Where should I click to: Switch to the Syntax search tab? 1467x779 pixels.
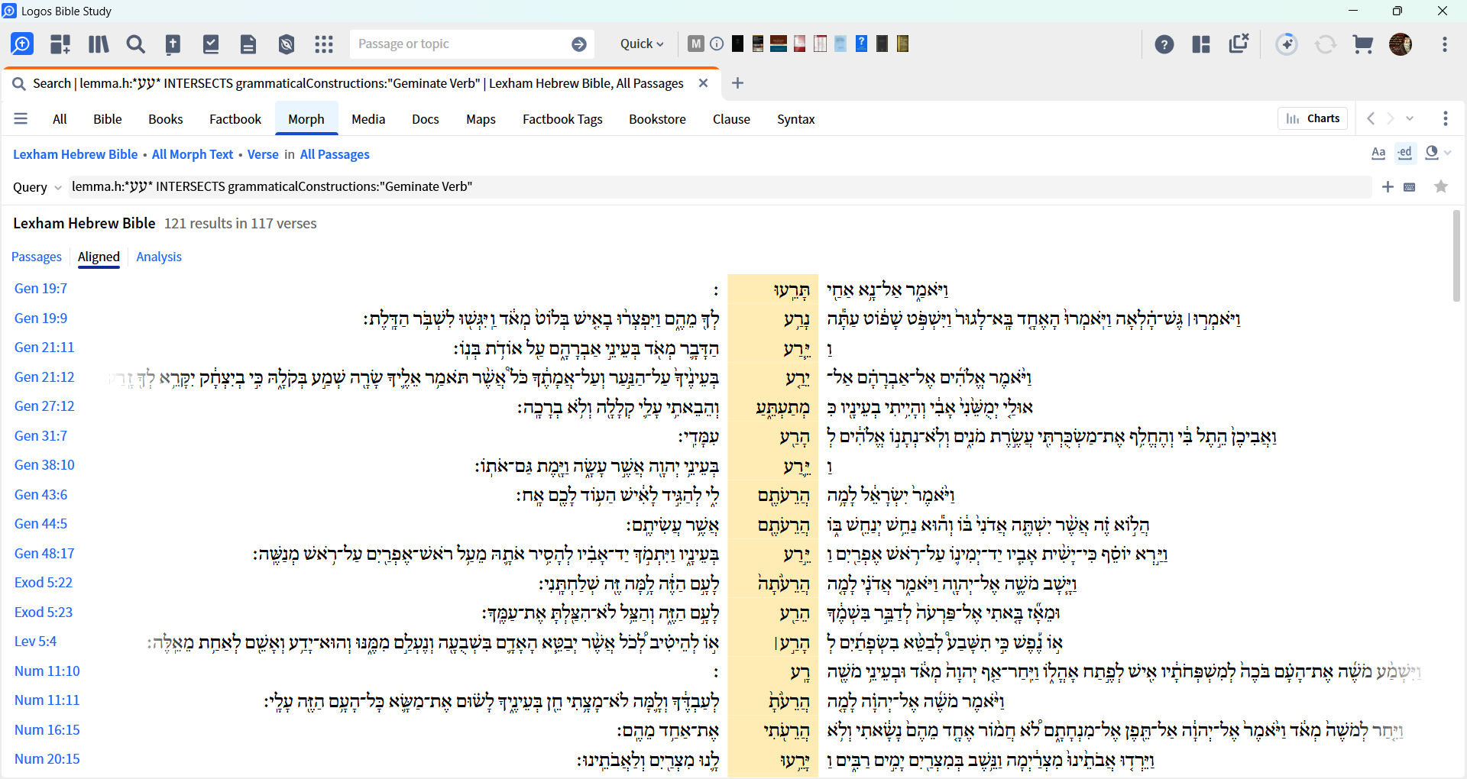click(796, 119)
